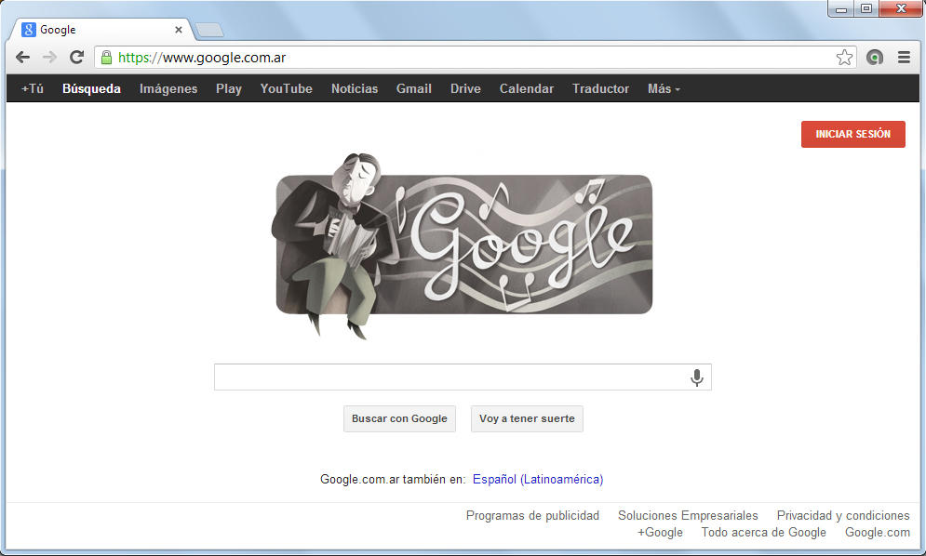Open Drive from the navigation bar
Viewport: 926px width, 556px height.
465,88
